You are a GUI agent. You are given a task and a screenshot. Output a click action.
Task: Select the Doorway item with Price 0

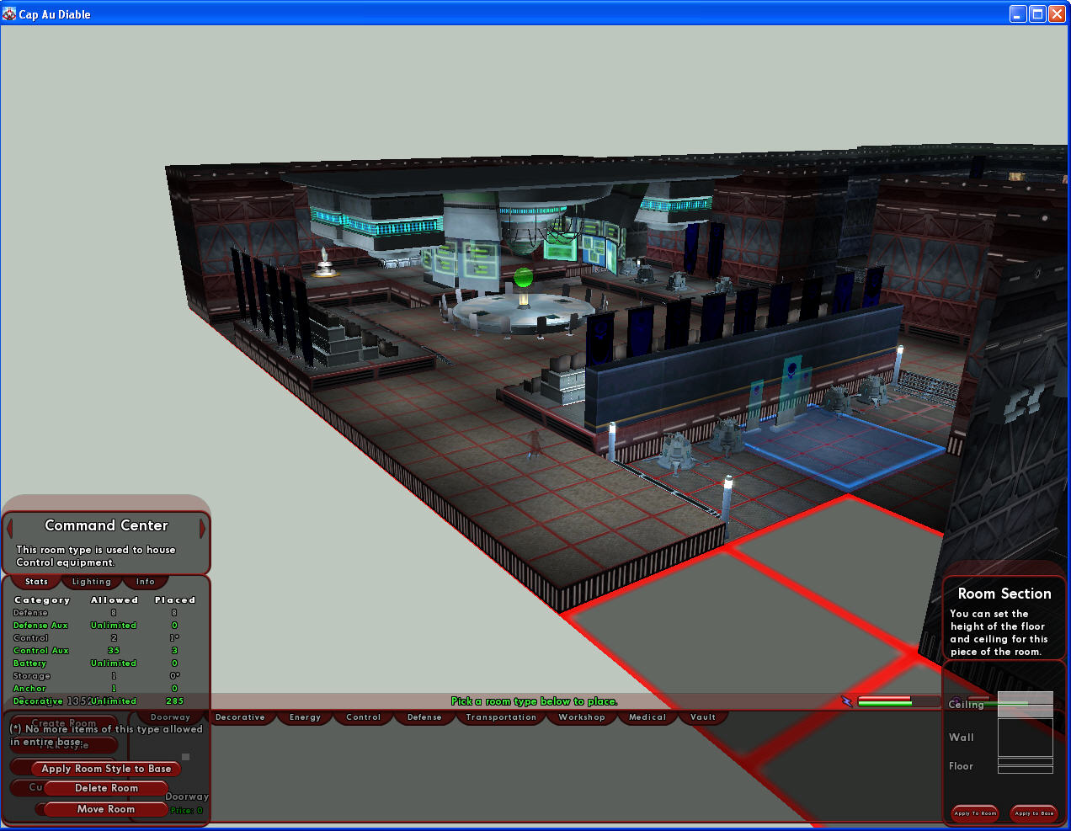coord(187,803)
